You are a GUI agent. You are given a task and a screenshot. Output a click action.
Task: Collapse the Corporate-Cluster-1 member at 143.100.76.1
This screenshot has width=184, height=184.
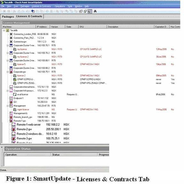8,45
